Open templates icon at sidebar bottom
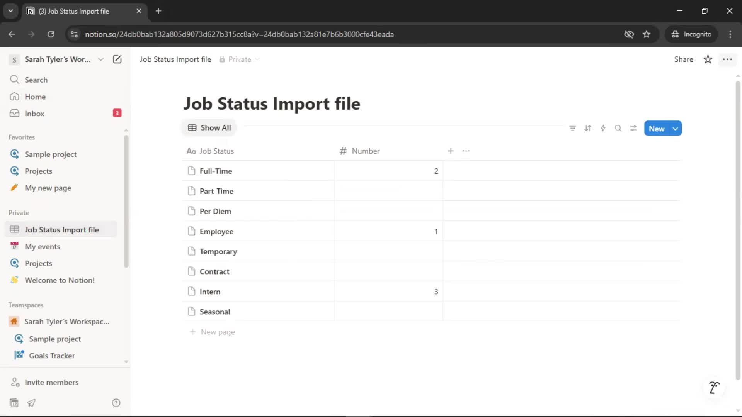Viewport: 742px width, 417px height. tap(14, 403)
